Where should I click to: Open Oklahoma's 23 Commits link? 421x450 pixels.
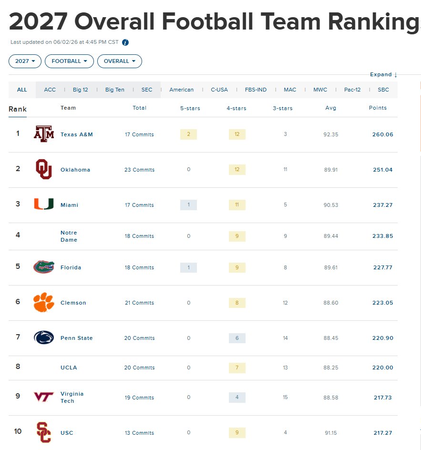[x=140, y=170]
